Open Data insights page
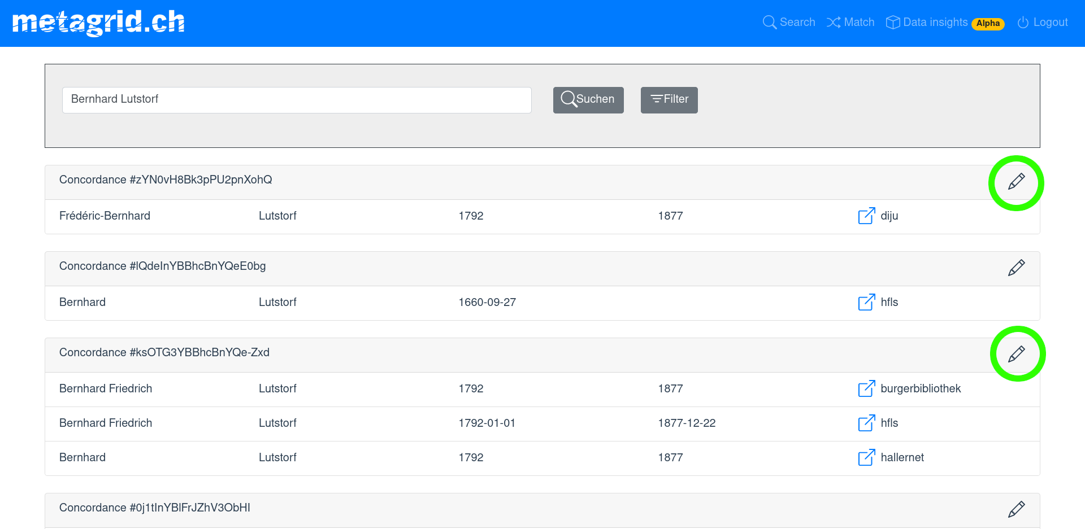This screenshot has width=1085, height=529. pyautogui.click(x=935, y=23)
